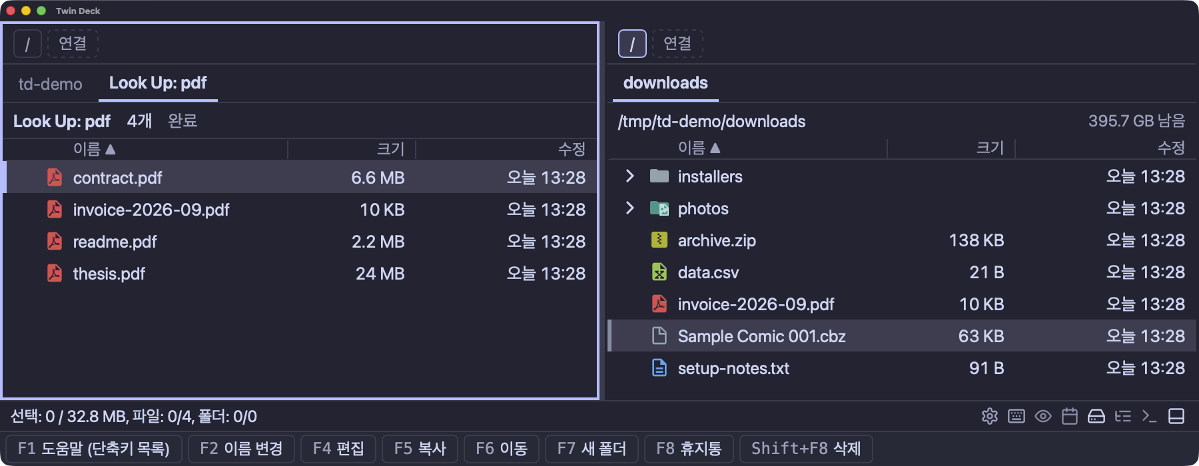
Task: Expand the installers folder chevron
Action: (629, 176)
